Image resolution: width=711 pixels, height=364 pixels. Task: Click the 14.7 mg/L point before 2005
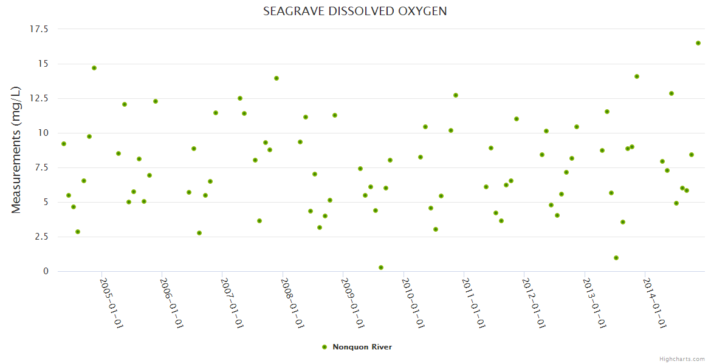[x=94, y=68]
